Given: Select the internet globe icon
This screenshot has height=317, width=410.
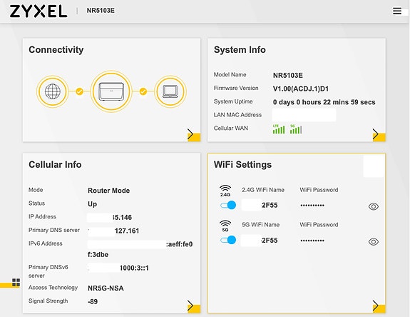Looking at the screenshot, I should pos(53,91).
